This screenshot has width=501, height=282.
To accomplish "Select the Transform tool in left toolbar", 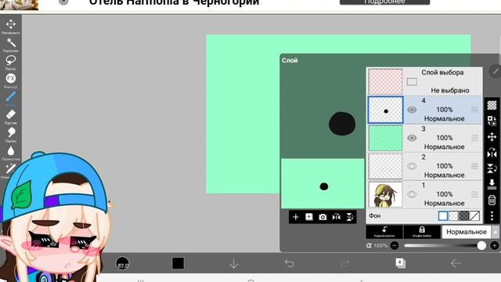I will [x=10, y=24].
